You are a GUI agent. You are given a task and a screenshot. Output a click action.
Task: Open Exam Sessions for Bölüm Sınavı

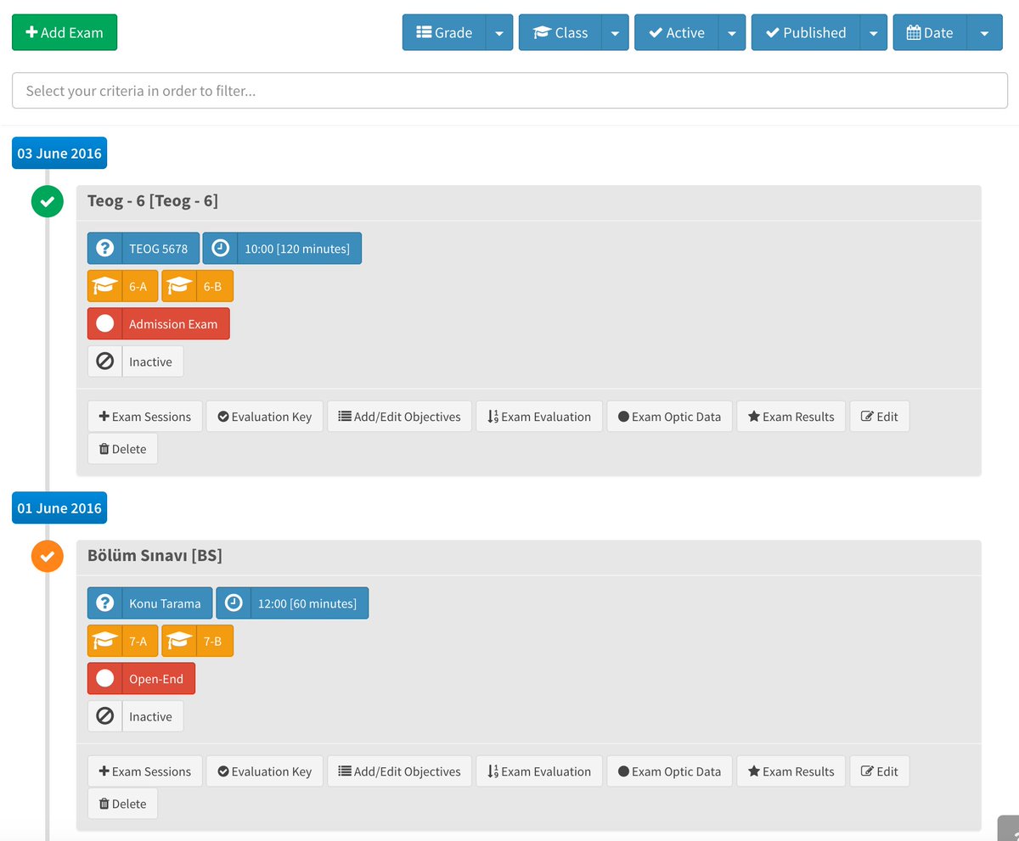coord(145,771)
